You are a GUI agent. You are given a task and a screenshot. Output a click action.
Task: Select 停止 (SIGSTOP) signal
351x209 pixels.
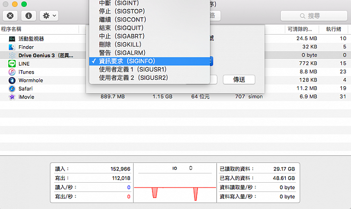click(149, 11)
